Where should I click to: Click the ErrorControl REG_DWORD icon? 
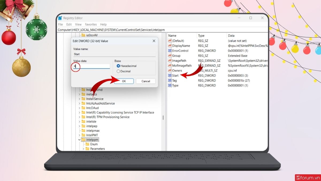170,50
